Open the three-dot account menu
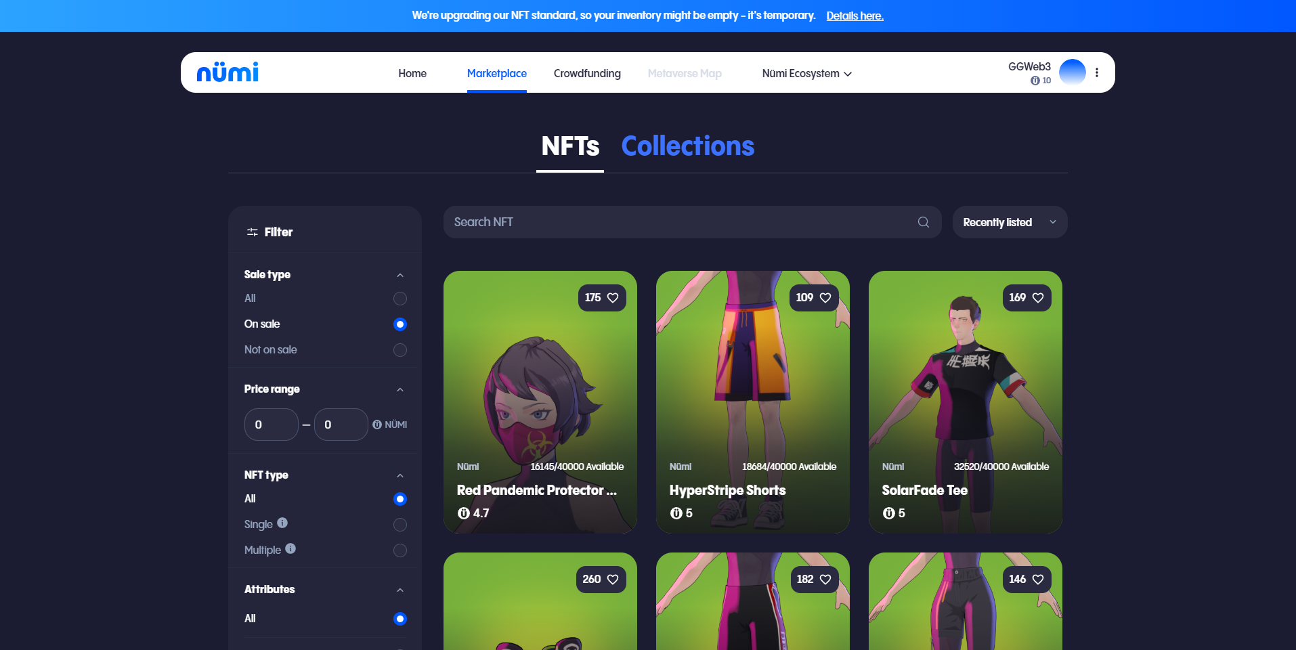1296x650 pixels. click(1097, 72)
